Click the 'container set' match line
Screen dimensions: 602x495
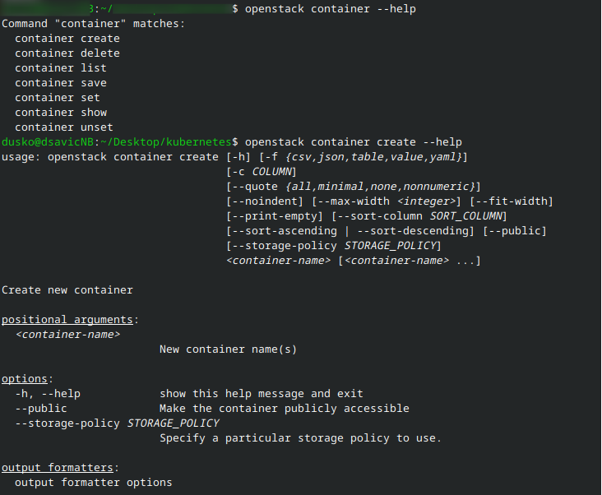click(x=57, y=98)
